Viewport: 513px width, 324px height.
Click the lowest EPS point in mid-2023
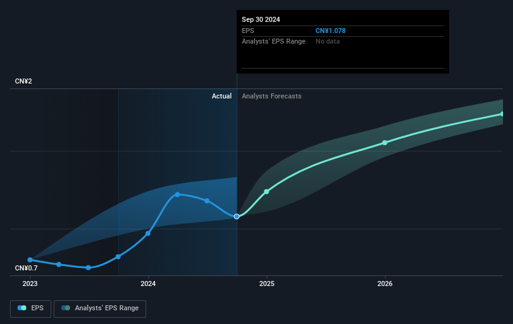point(88,267)
